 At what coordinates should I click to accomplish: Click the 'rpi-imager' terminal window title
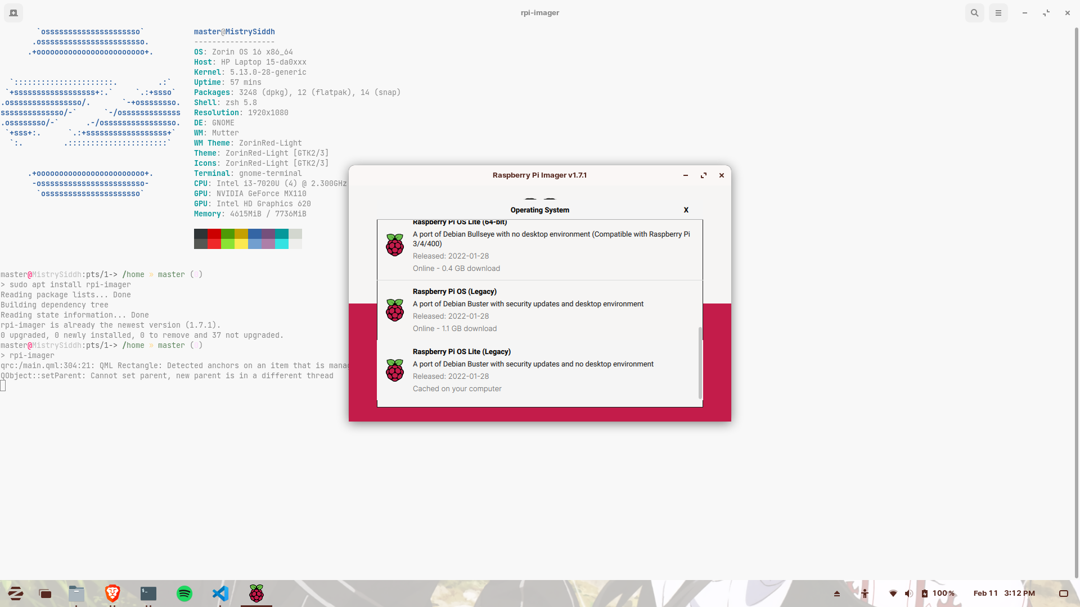click(540, 13)
